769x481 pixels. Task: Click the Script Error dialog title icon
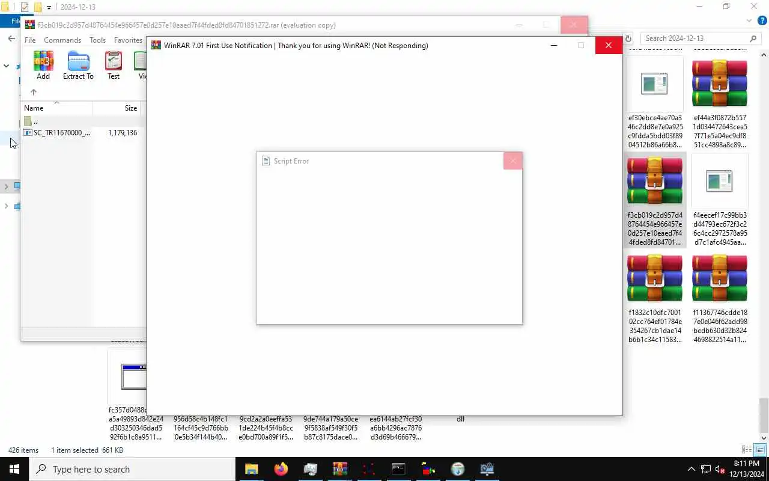[266, 161]
